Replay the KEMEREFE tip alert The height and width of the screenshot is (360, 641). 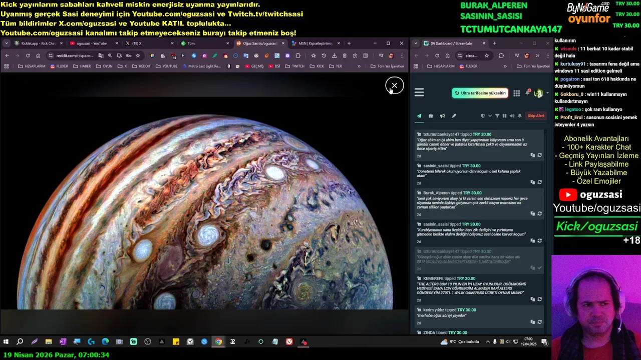539,299
